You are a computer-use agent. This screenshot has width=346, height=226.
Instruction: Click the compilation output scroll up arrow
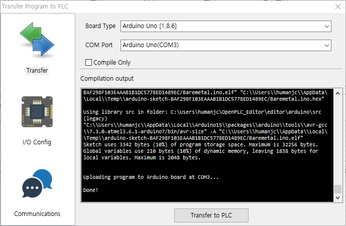tap(337, 93)
